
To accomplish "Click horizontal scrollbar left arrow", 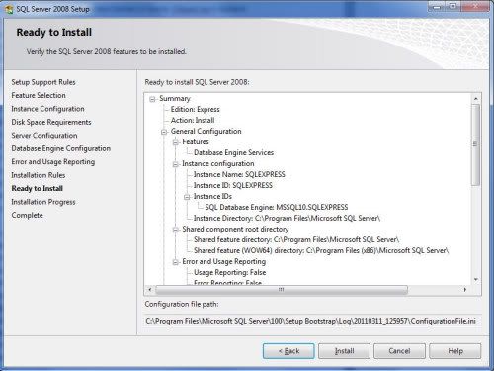I will click(150, 290).
